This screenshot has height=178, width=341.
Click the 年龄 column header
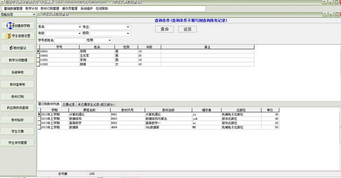pyautogui.click(x=149, y=47)
